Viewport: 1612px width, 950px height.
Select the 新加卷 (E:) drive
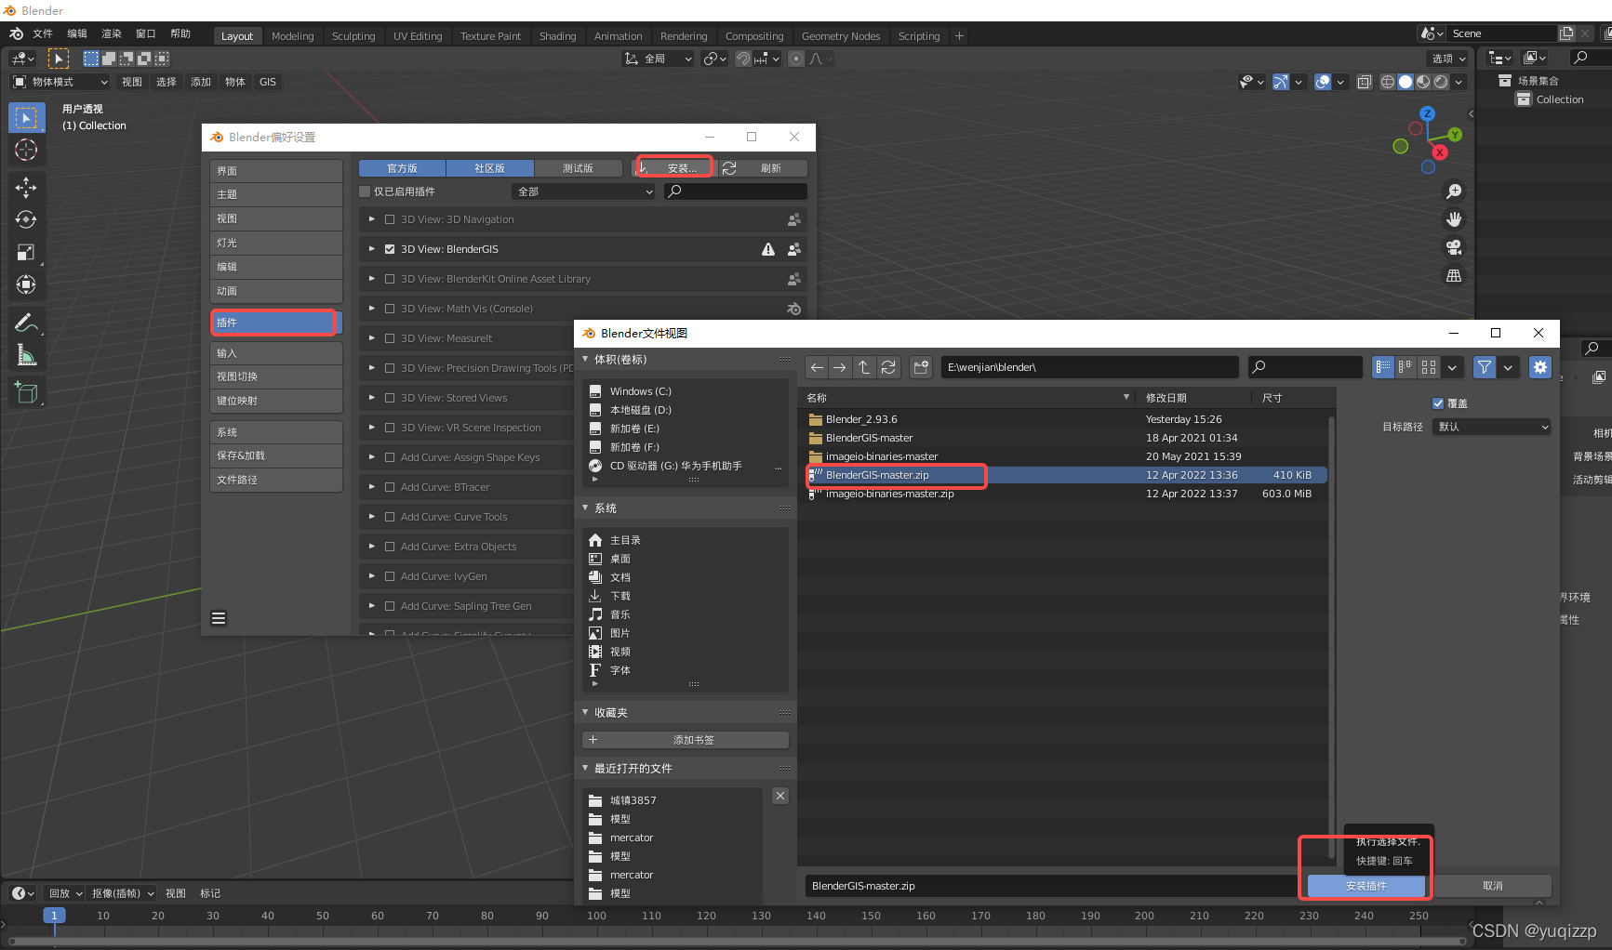686,429
